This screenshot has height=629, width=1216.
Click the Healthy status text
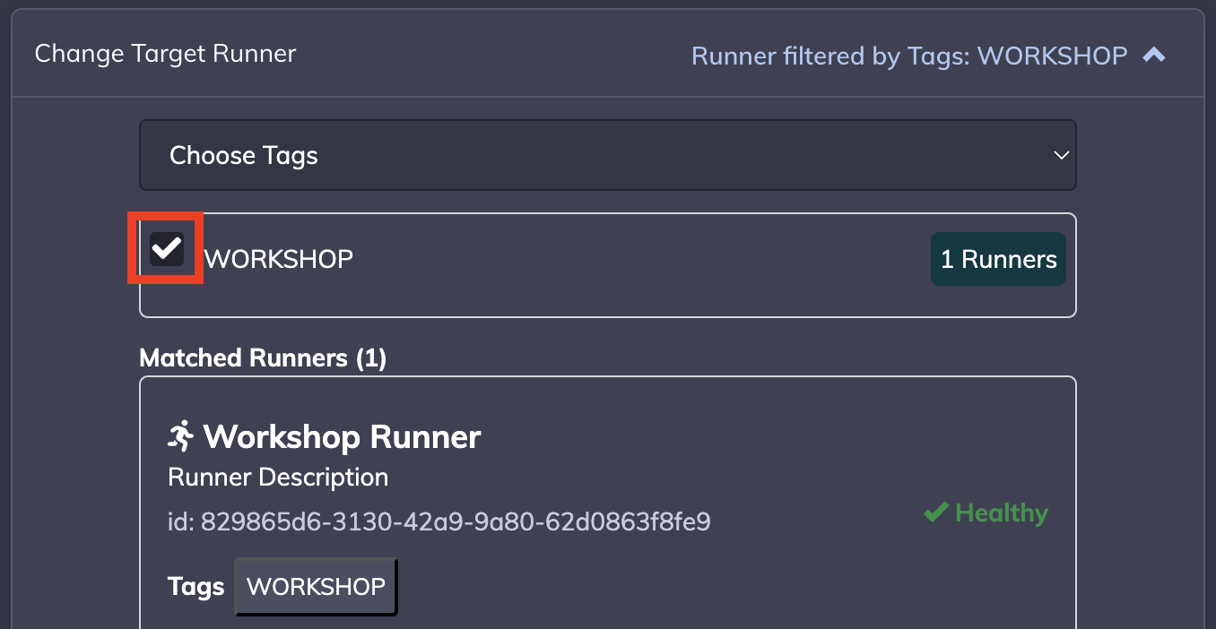tap(1001, 513)
